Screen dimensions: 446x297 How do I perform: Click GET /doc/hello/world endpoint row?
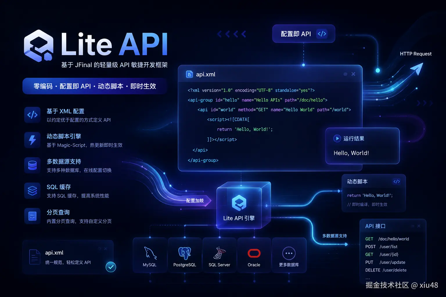click(x=387, y=239)
